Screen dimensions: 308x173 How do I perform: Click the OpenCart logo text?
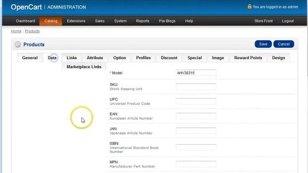click(x=26, y=7)
